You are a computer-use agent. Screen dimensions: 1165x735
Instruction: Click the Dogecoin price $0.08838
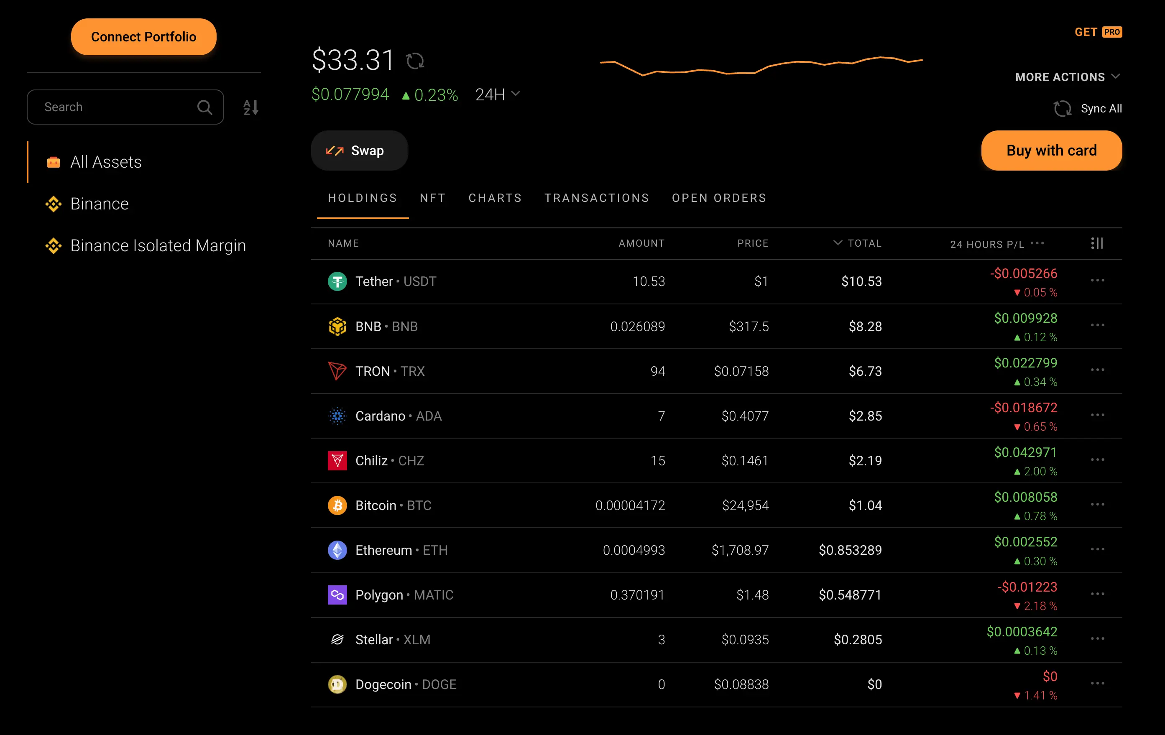pyautogui.click(x=741, y=684)
